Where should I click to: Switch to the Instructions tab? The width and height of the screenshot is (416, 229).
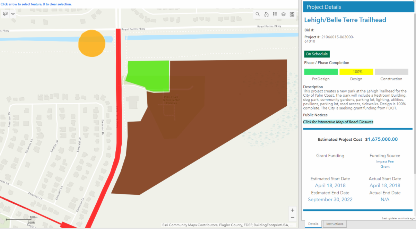(x=335, y=224)
